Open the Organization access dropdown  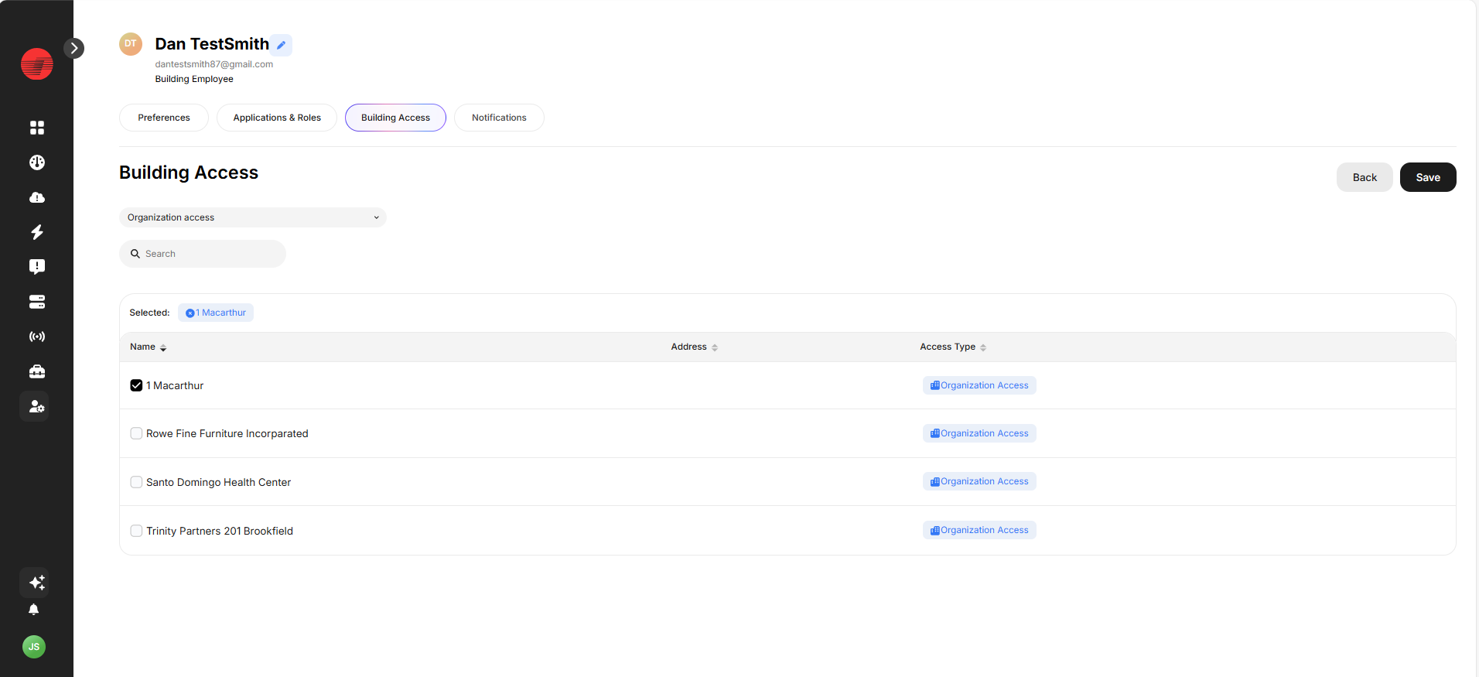point(252,217)
